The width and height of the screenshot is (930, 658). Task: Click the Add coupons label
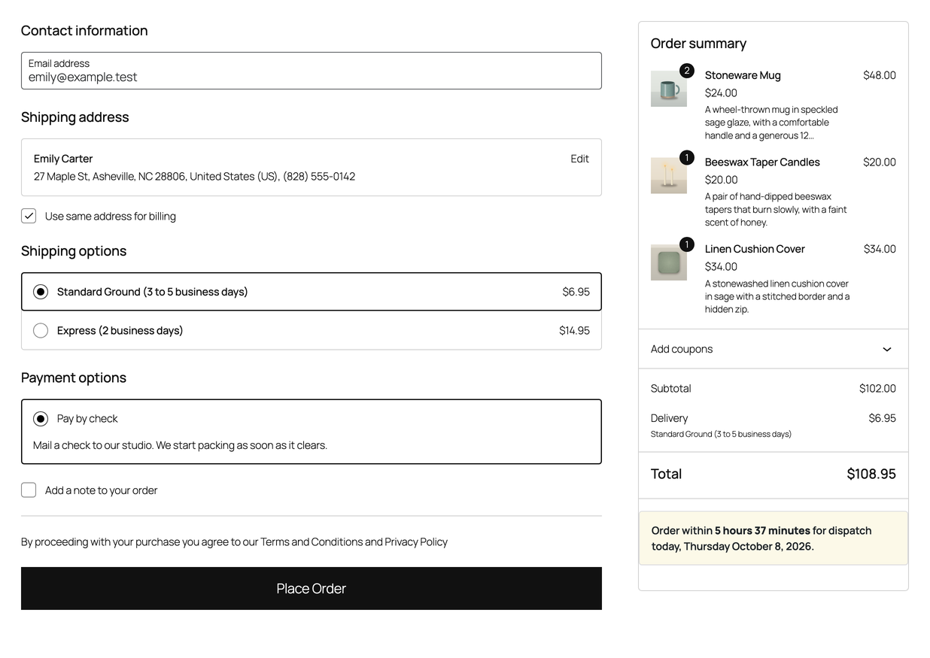682,349
